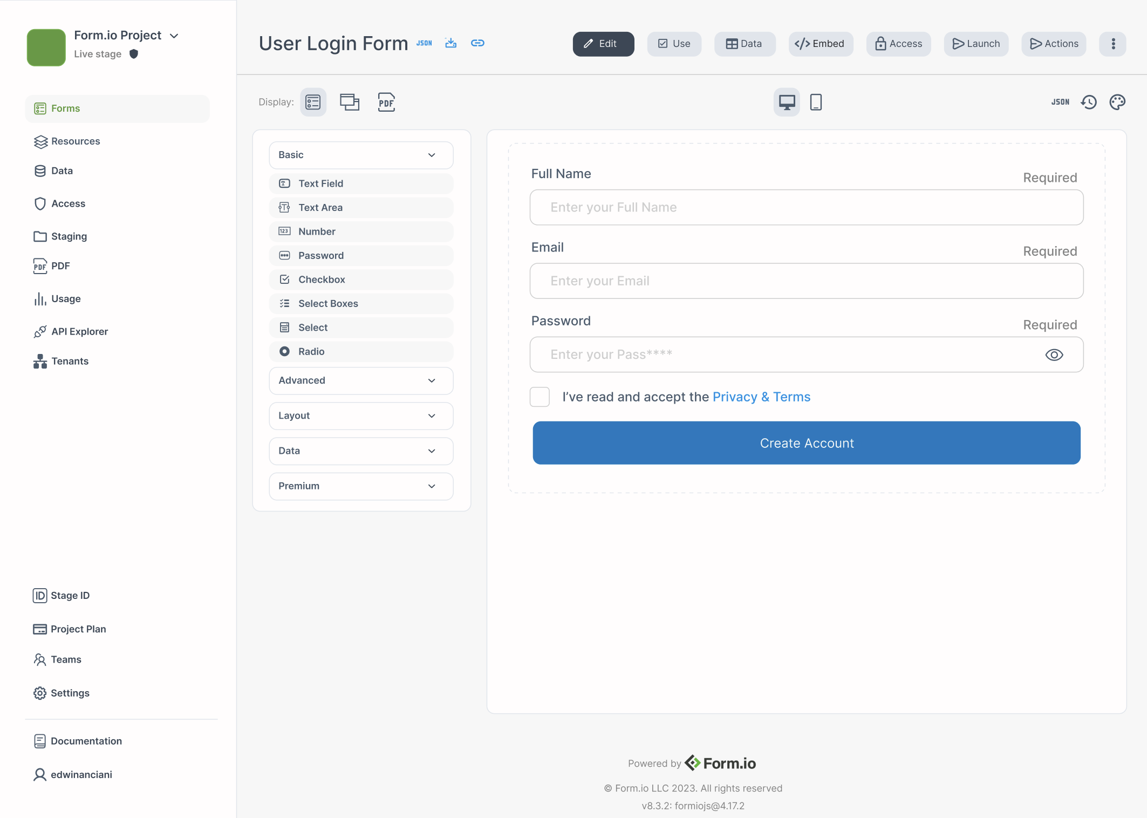This screenshot has width=1147, height=818.
Task: Open Resources in the sidebar
Action: tap(75, 141)
